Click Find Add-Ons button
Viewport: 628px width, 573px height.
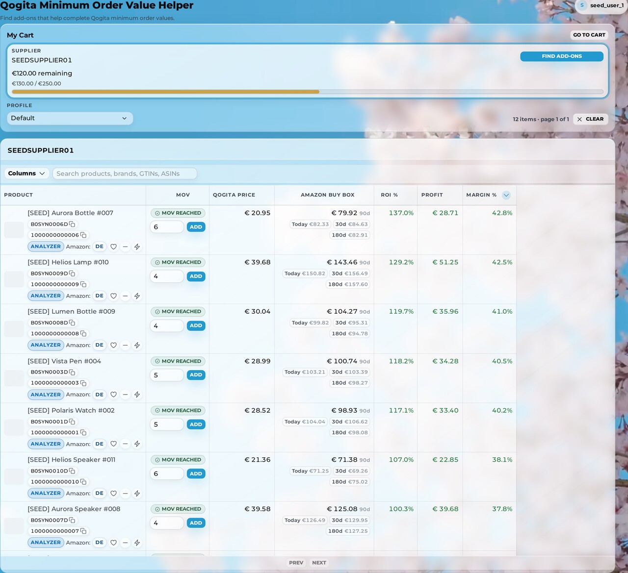562,56
